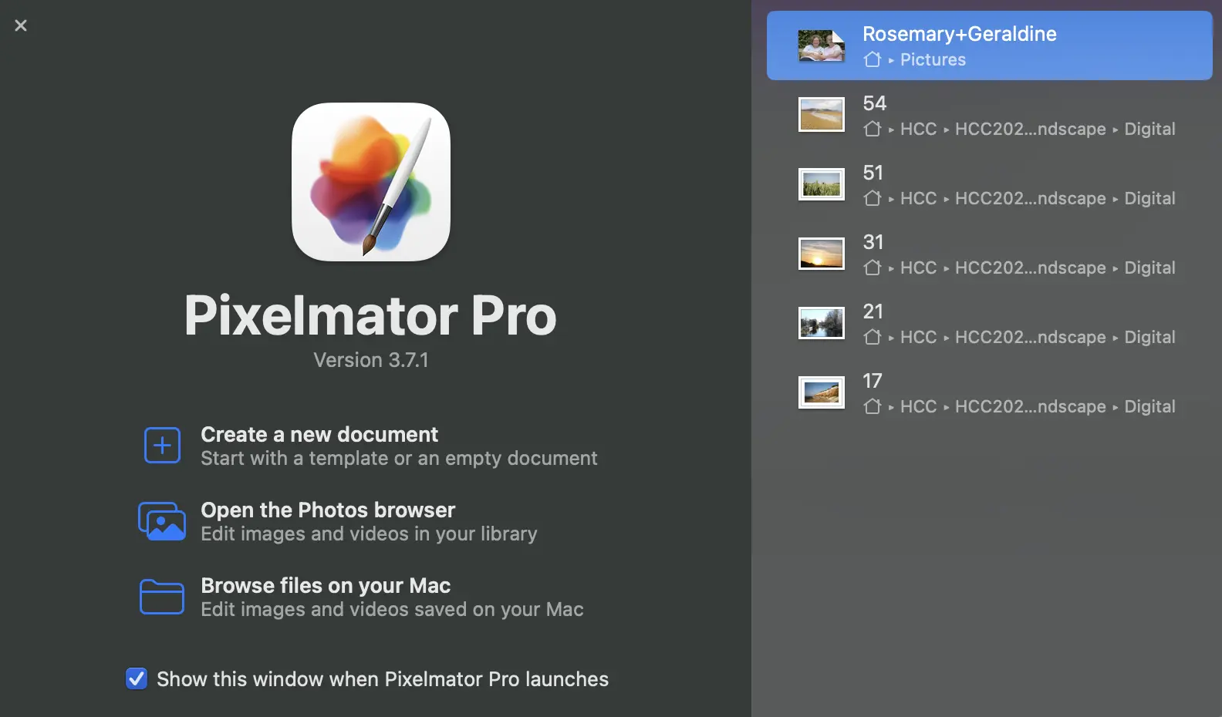Open the river thumbnail for file 21
The width and height of the screenshot is (1222, 717).
[821, 323]
